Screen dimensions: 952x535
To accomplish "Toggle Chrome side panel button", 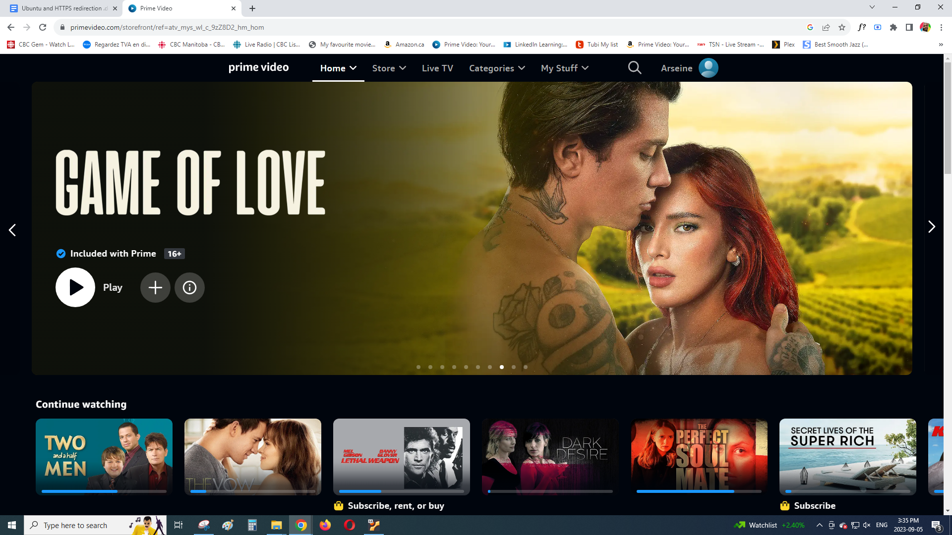I will coord(909,27).
